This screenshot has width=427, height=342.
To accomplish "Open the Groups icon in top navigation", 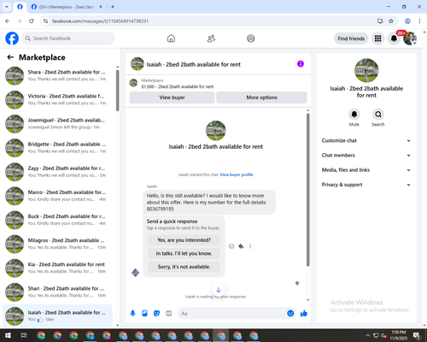I will coord(251,38).
